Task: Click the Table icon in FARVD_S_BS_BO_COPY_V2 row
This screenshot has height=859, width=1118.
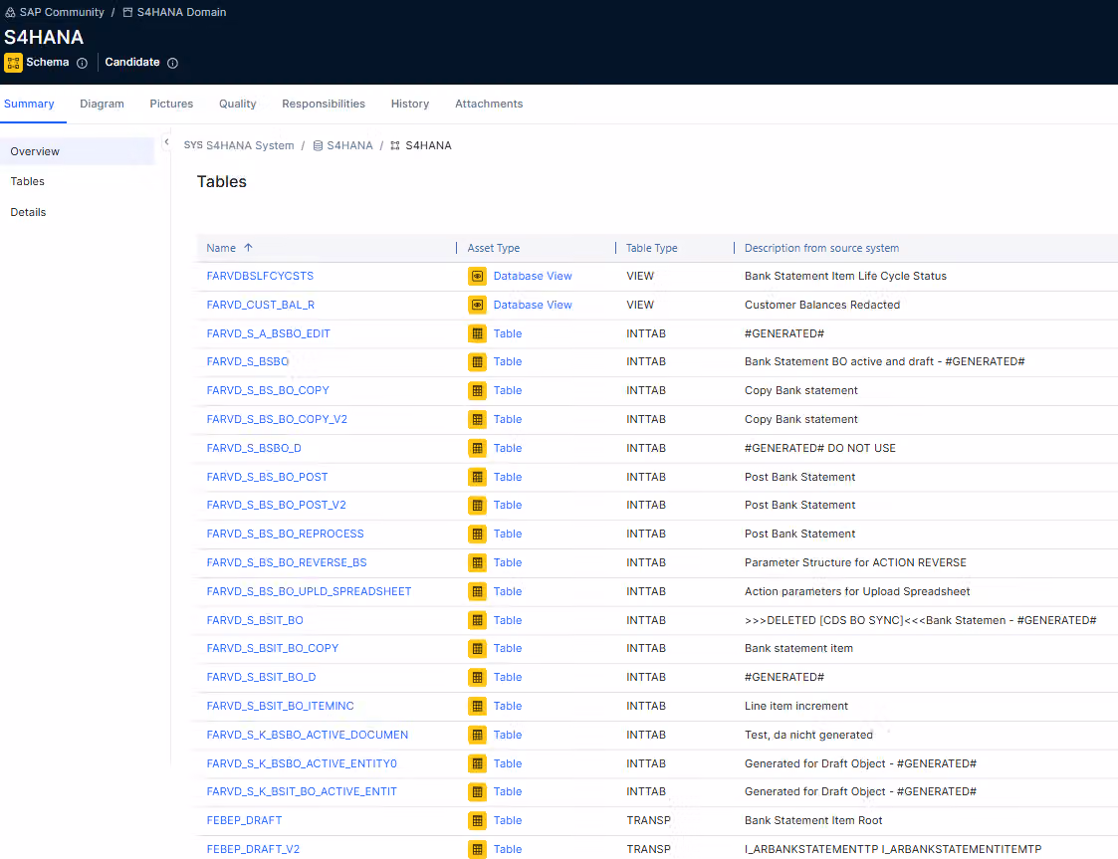Action: 477,419
